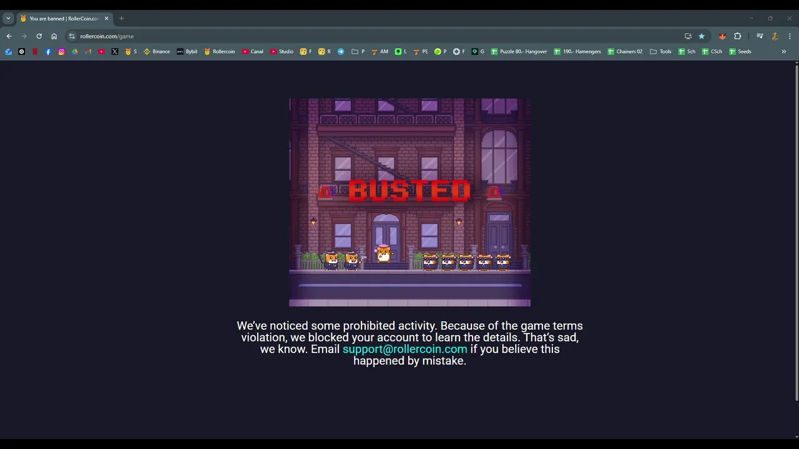The width and height of the screenshot is (799, 449).
Task: Go back using the browser back arrow
Action: [9, 36]
